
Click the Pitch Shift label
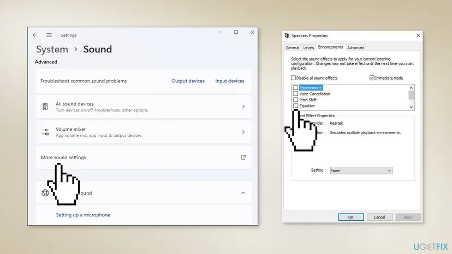[x=308, y=100]
